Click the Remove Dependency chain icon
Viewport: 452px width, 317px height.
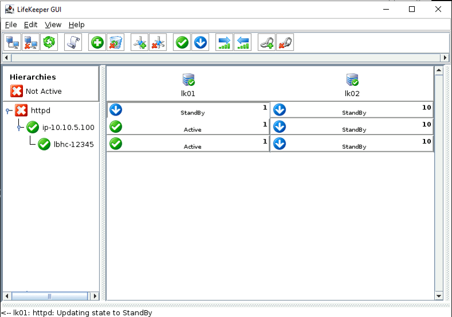pyautogui.click(x=285, y=42)
